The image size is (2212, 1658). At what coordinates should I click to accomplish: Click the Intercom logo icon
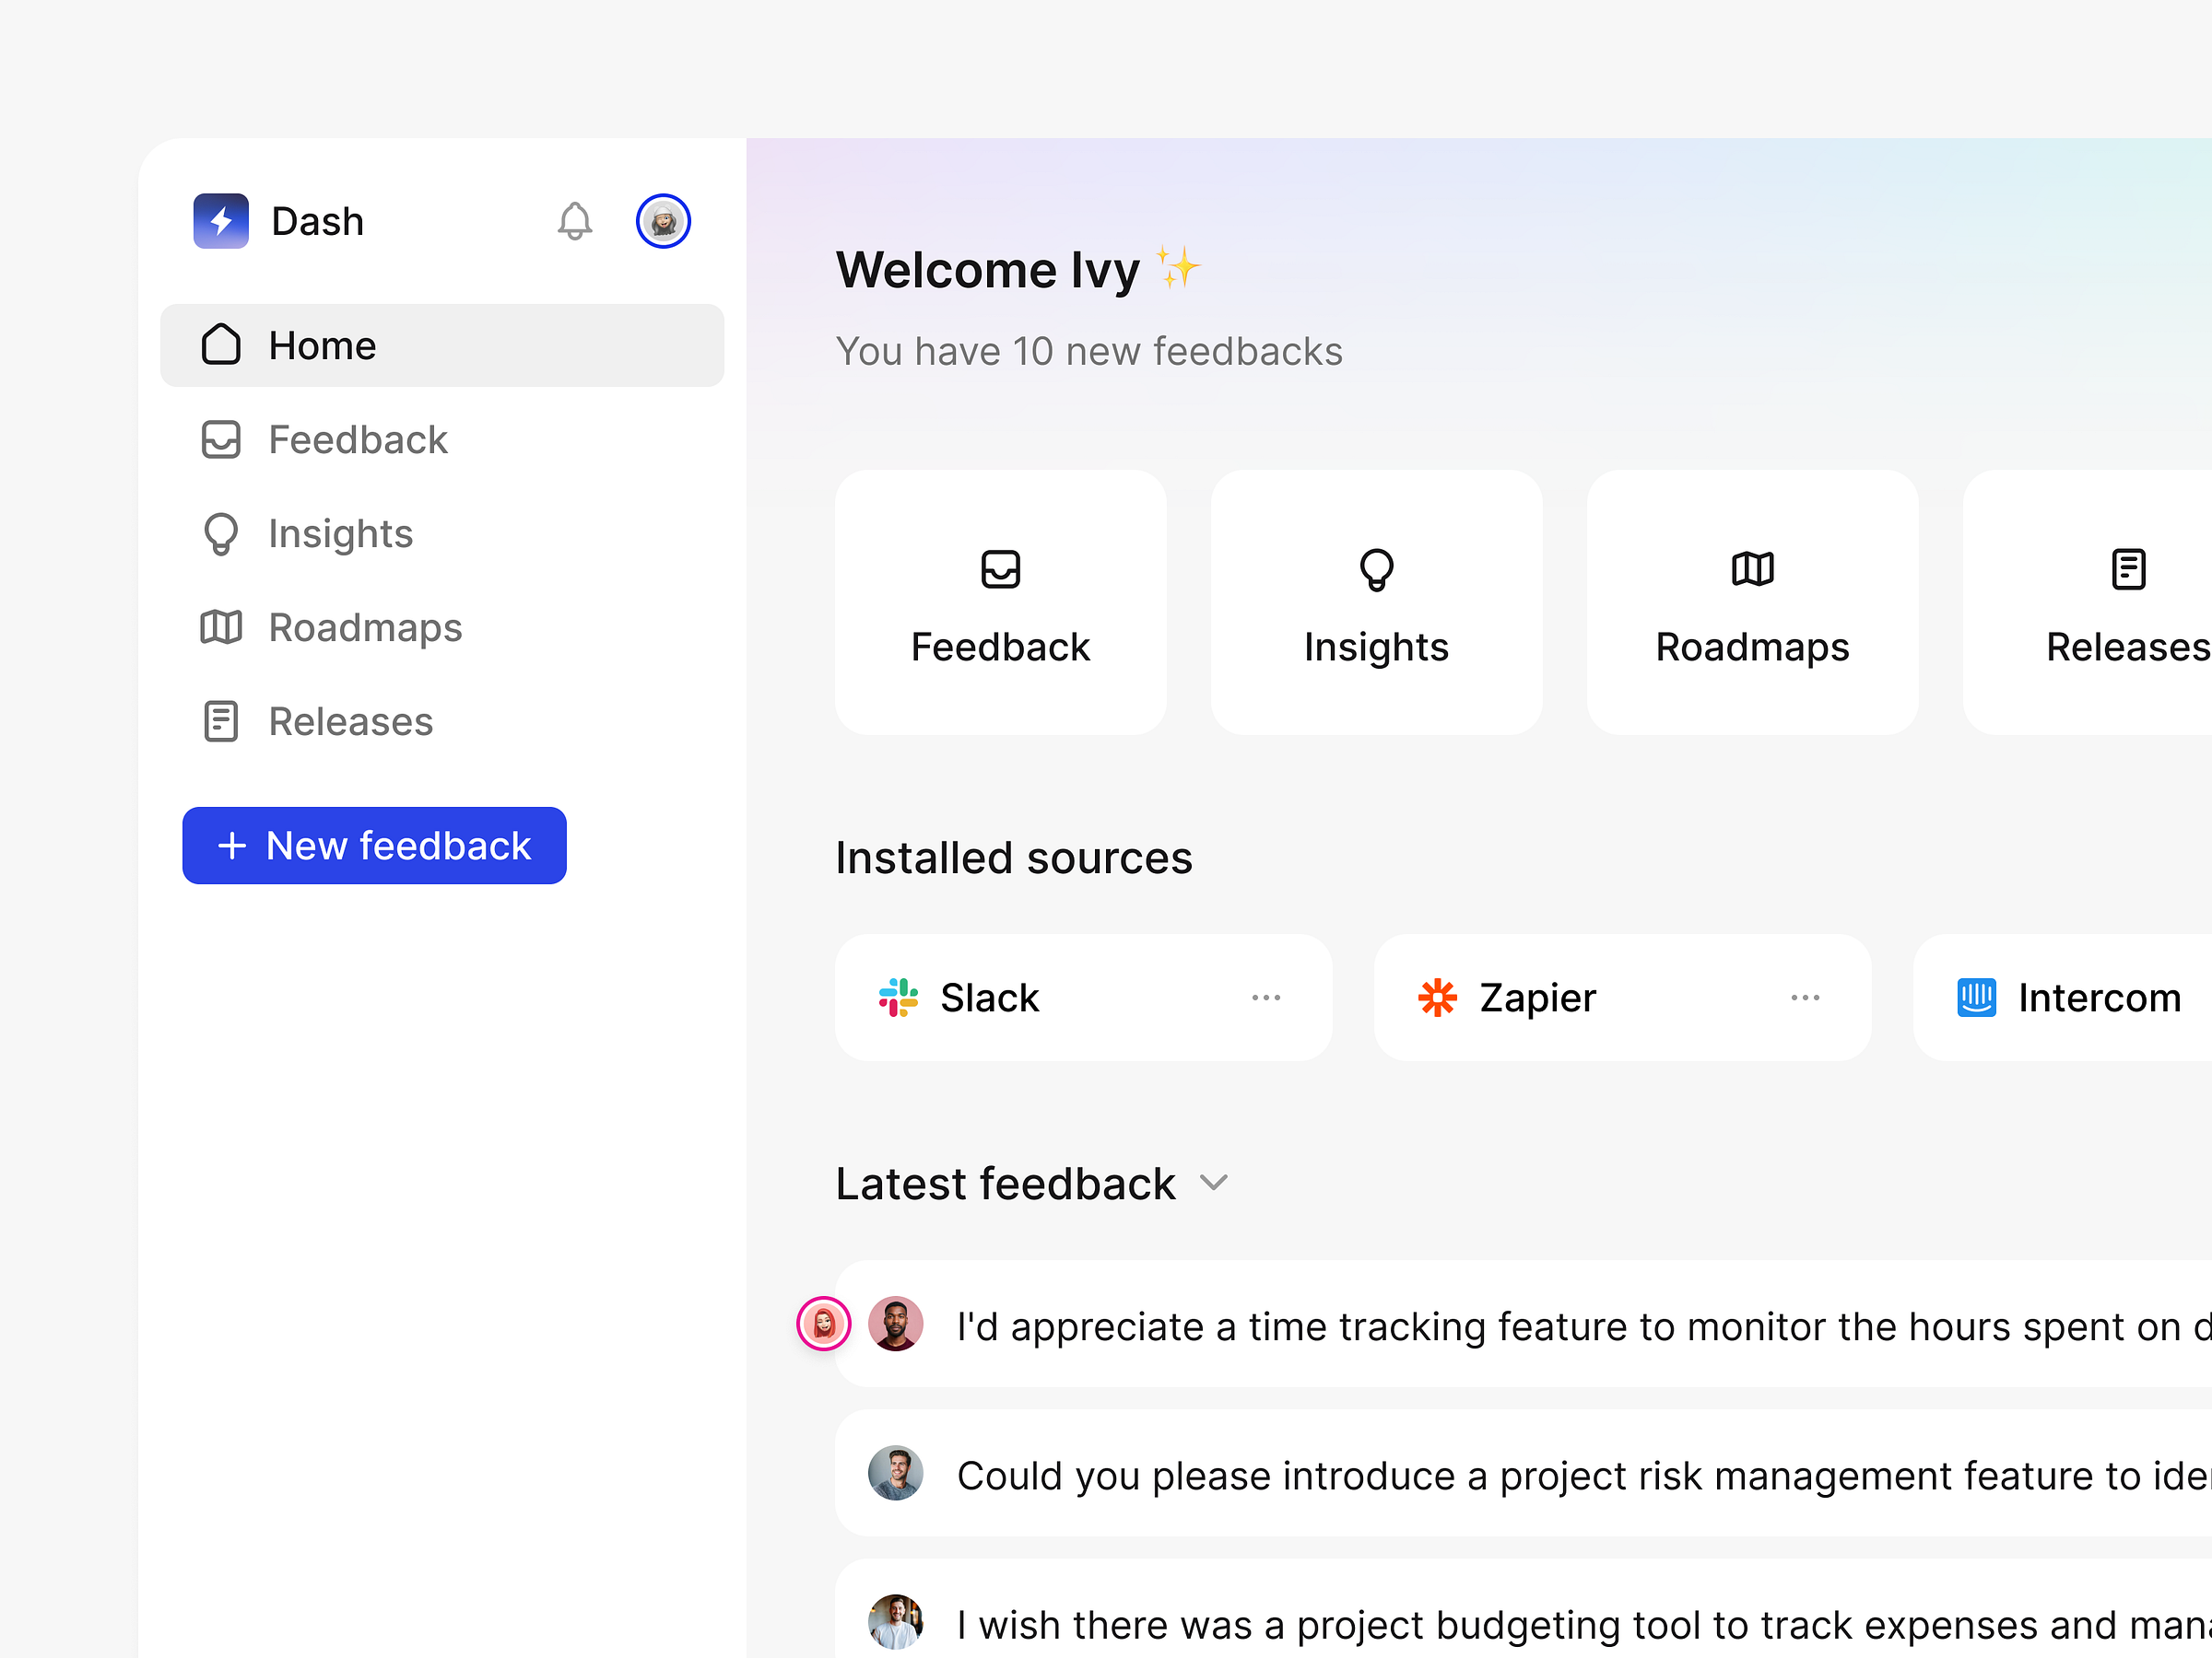(1976, 998)
